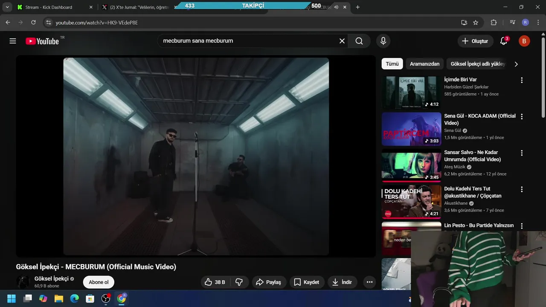Open Chrome extensions puzzle icon
The width and height of the screenshot is (546, 307).
click(494, 22)
